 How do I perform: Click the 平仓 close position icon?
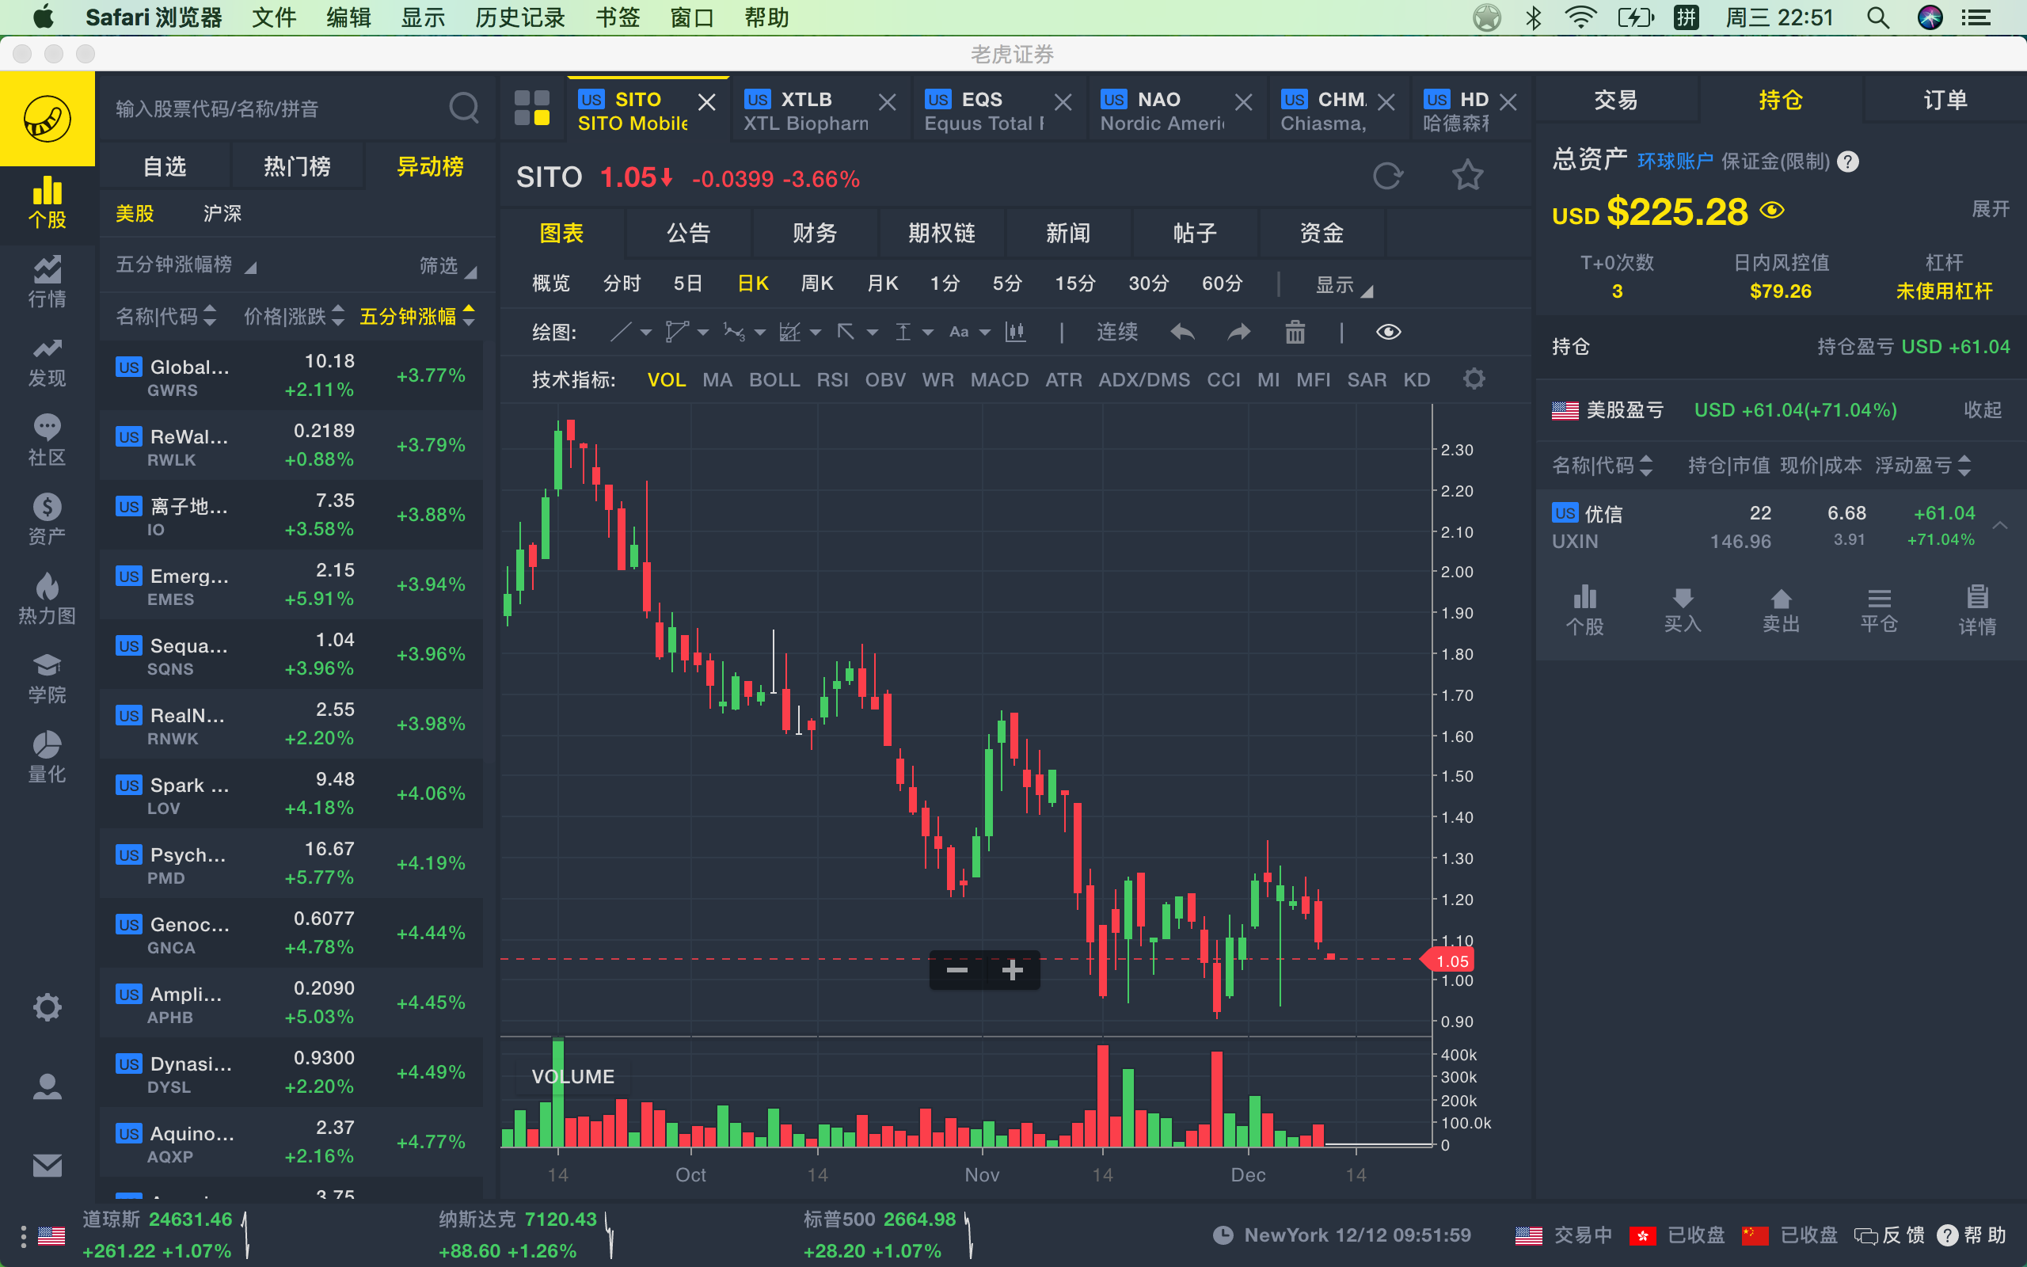coord(1879,609)
